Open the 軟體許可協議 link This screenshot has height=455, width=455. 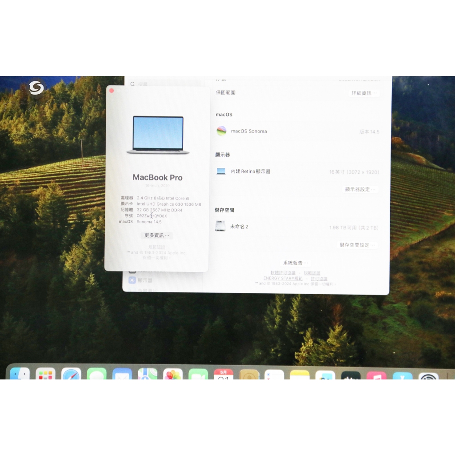pyautogui.click(x=283, y=273)
